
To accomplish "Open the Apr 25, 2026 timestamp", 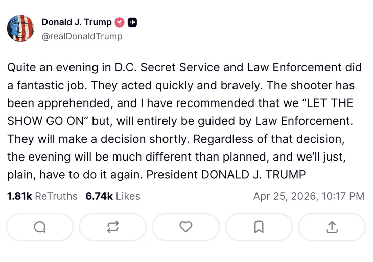I will coord(309,196).
